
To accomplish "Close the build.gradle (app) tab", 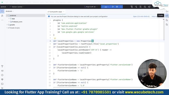I will (64, 12).
